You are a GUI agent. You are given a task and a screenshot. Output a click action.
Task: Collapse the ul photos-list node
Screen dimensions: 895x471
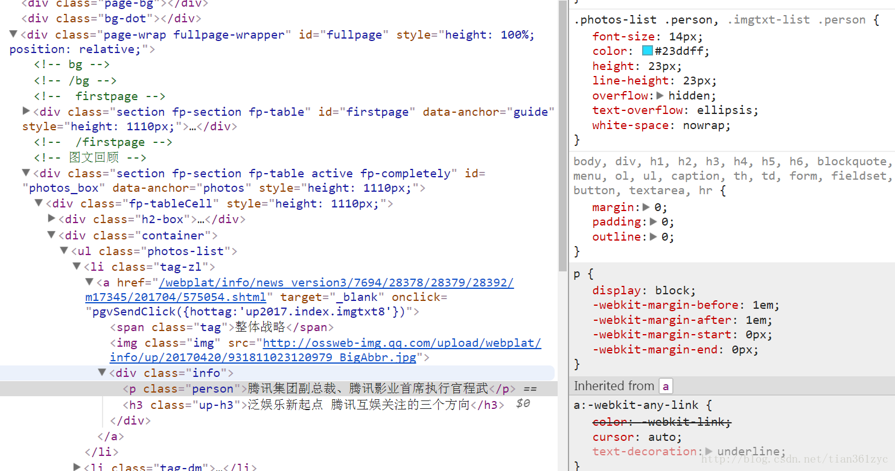64,251
